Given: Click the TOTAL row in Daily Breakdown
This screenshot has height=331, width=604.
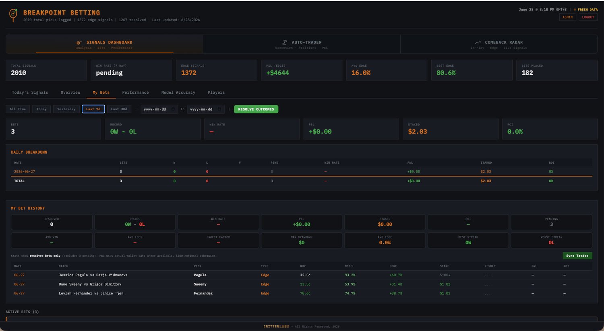Looking at the screenshot, I should click(x=302, y=181).
